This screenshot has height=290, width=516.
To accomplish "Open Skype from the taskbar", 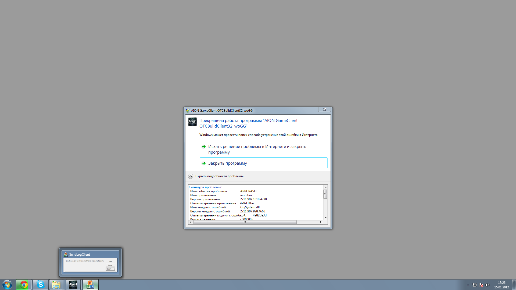I will pyautogui.click(x=41, y=285).
